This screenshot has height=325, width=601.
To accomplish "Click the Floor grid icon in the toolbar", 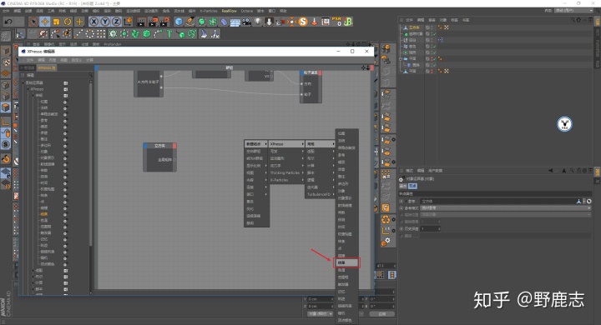I will point(235,22).
